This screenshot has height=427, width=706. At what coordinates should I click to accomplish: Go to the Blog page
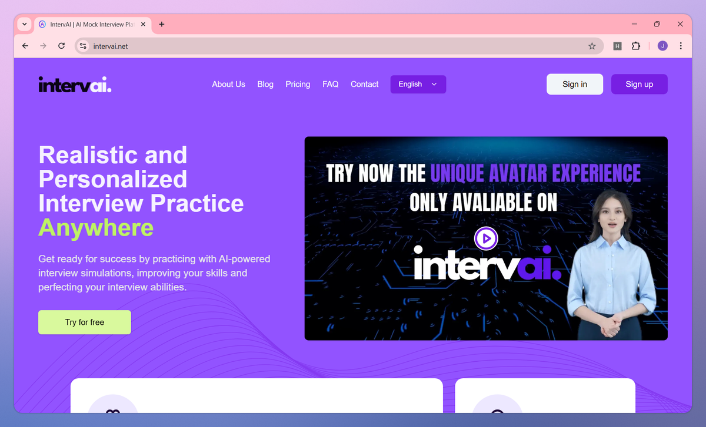pyautogui.click(x=265, y=84)
